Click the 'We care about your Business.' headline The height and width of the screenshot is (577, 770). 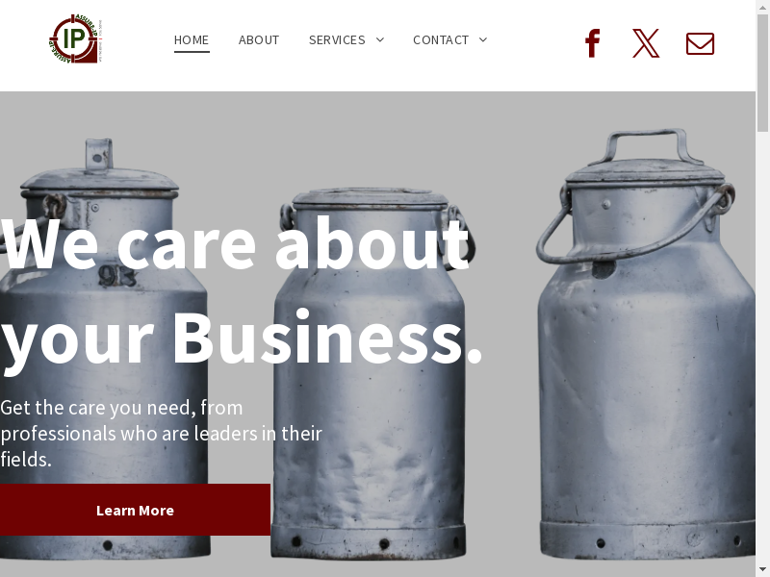tap(241, 292)
